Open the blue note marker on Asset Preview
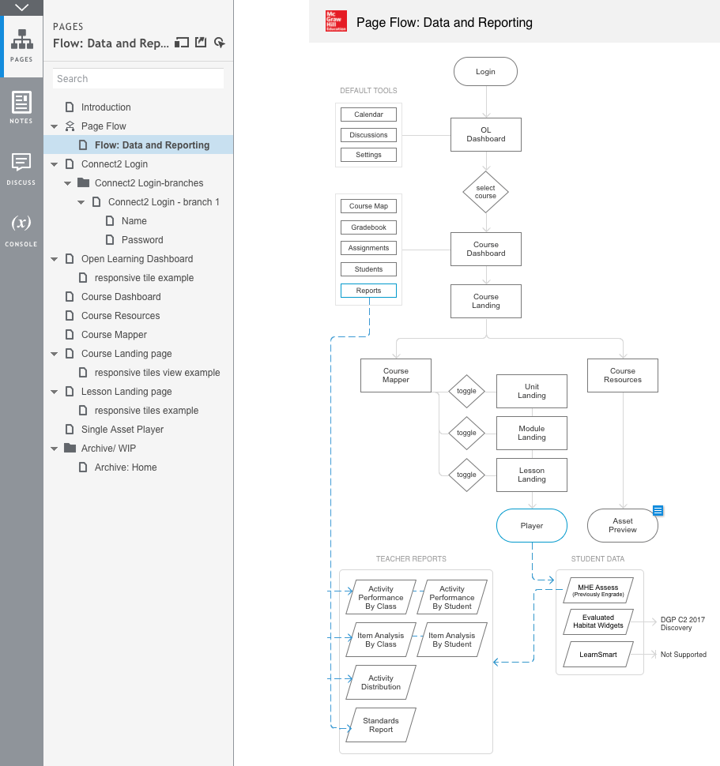 [658, 510]
